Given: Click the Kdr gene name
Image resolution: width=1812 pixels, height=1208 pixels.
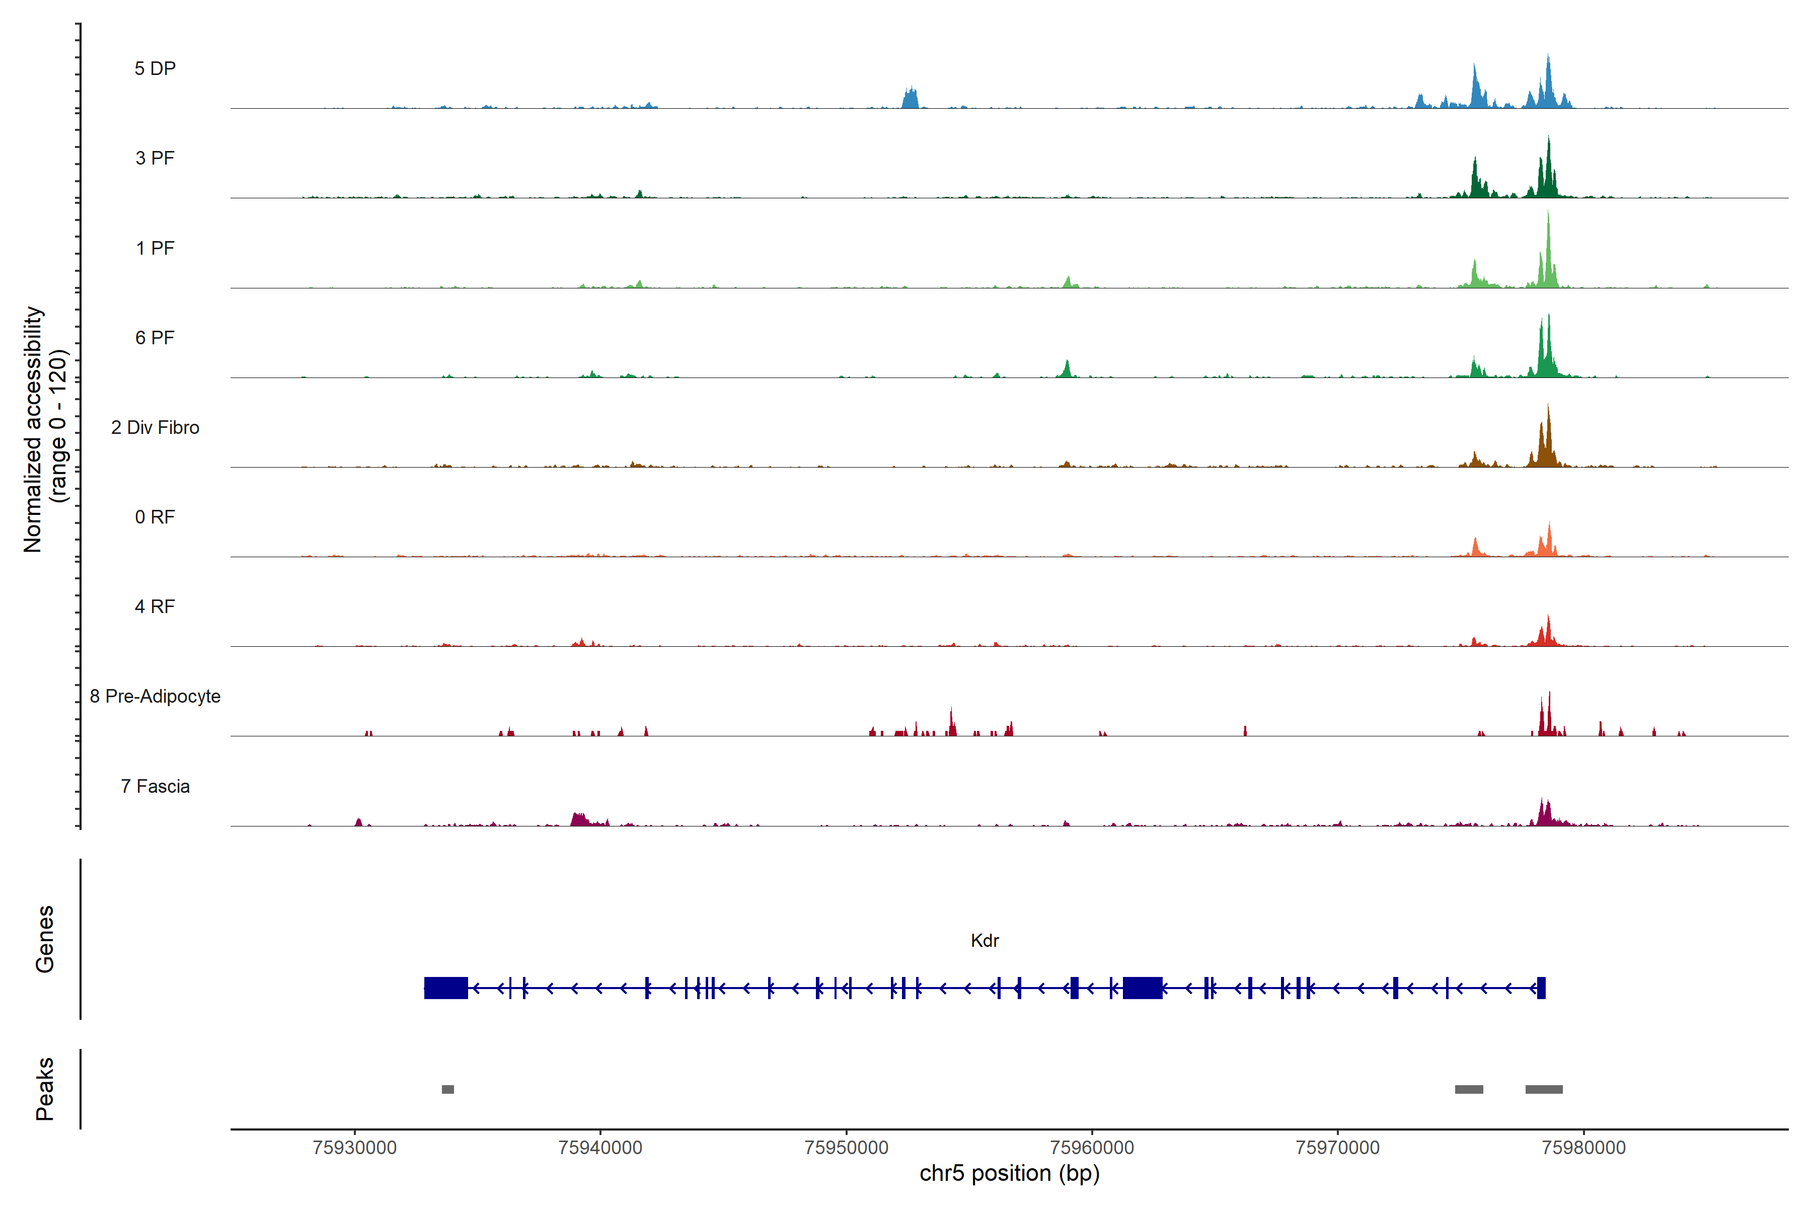Looking at the screenshot, I should tap(985, 941).
